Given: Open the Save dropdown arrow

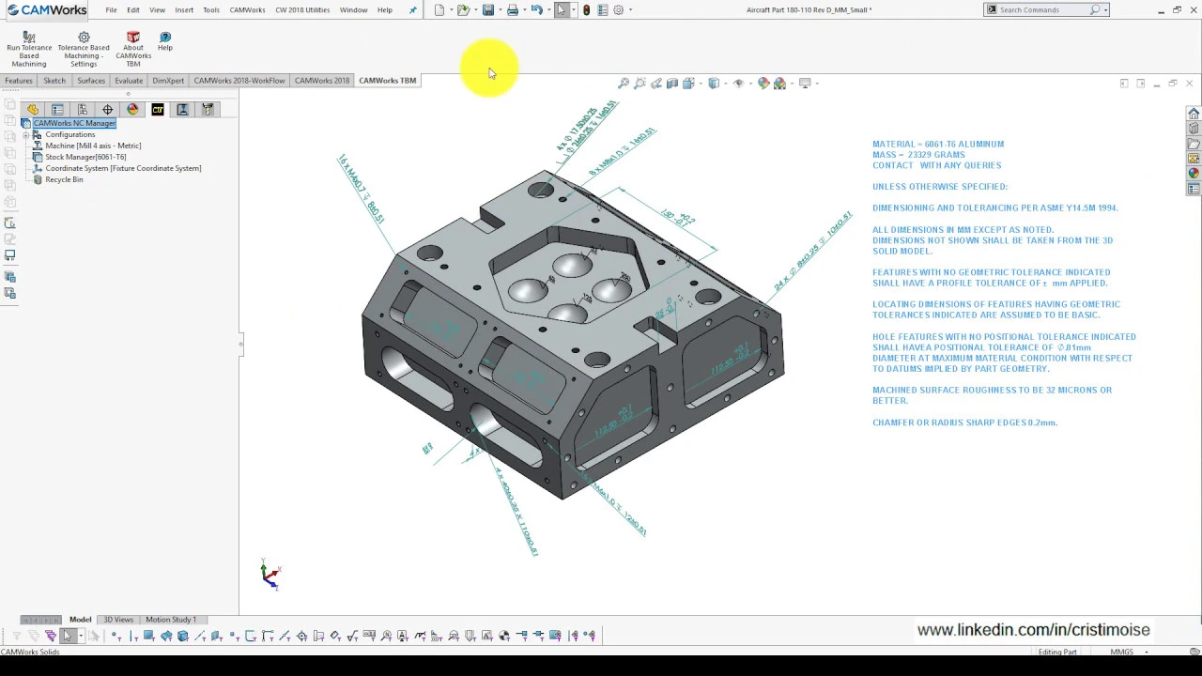Looking at the screenshot, I should click(500, 9).
